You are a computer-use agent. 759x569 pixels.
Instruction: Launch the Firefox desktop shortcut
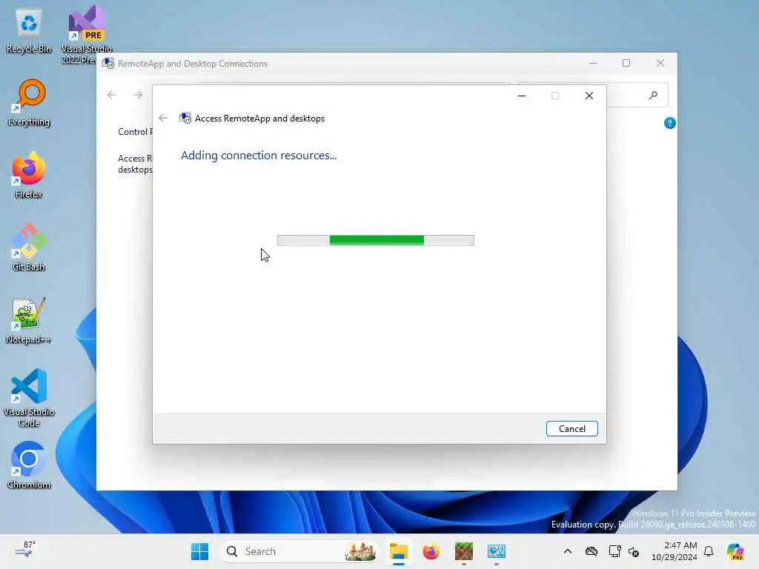pos(29,175)
